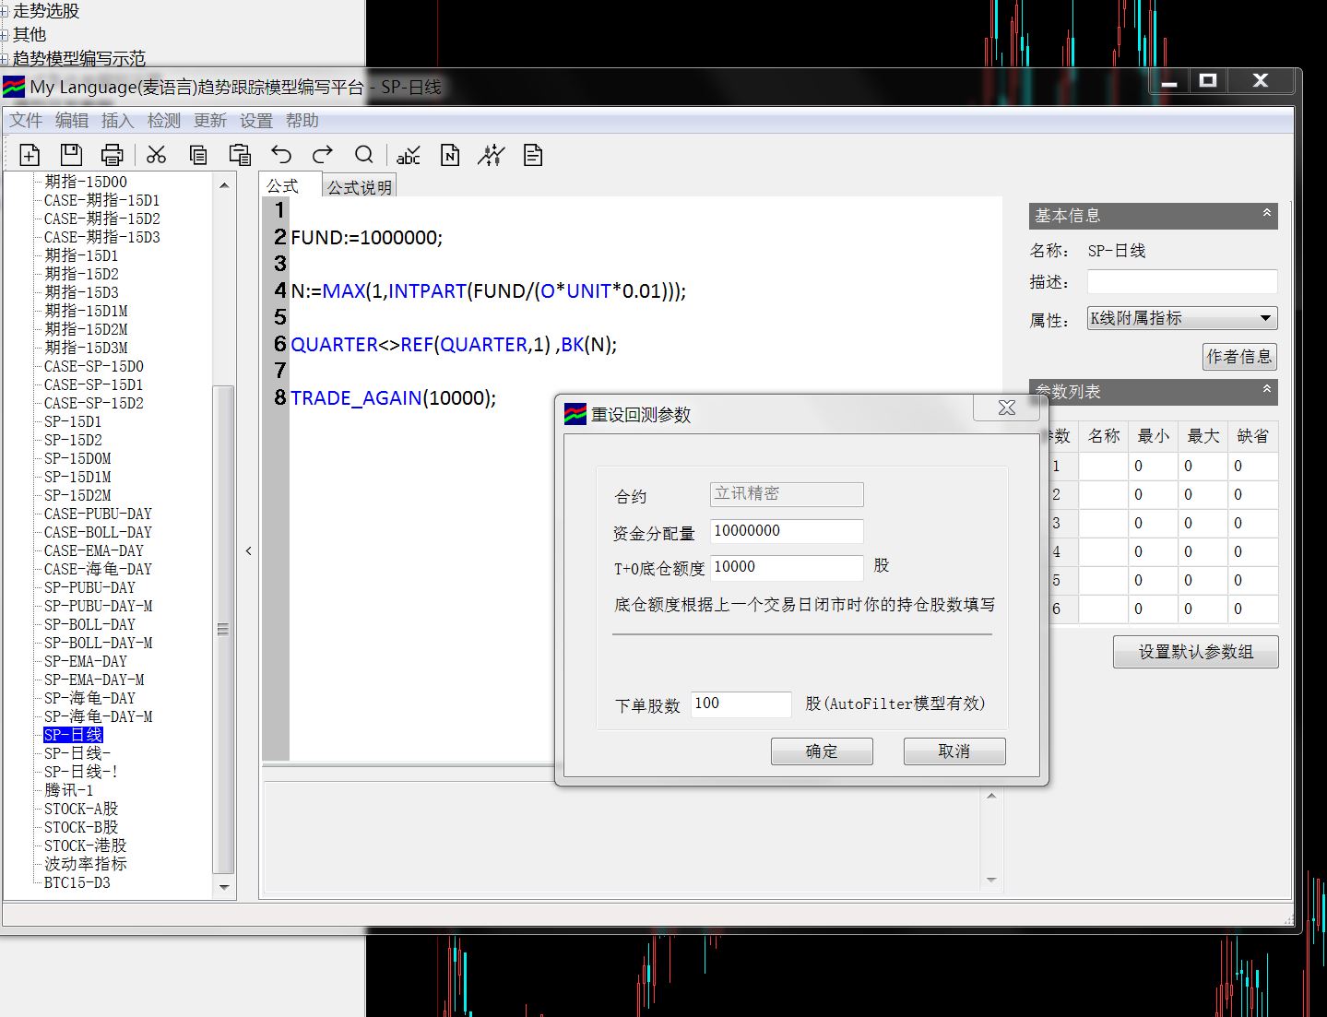Image resolution: width=1327 pixels, height=1017 pixels.
Task: Click the model list scroll down arrow
Action: (224, 887)
